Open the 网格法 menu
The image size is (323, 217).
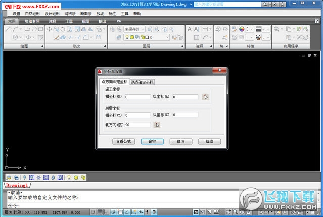[70, 14]
